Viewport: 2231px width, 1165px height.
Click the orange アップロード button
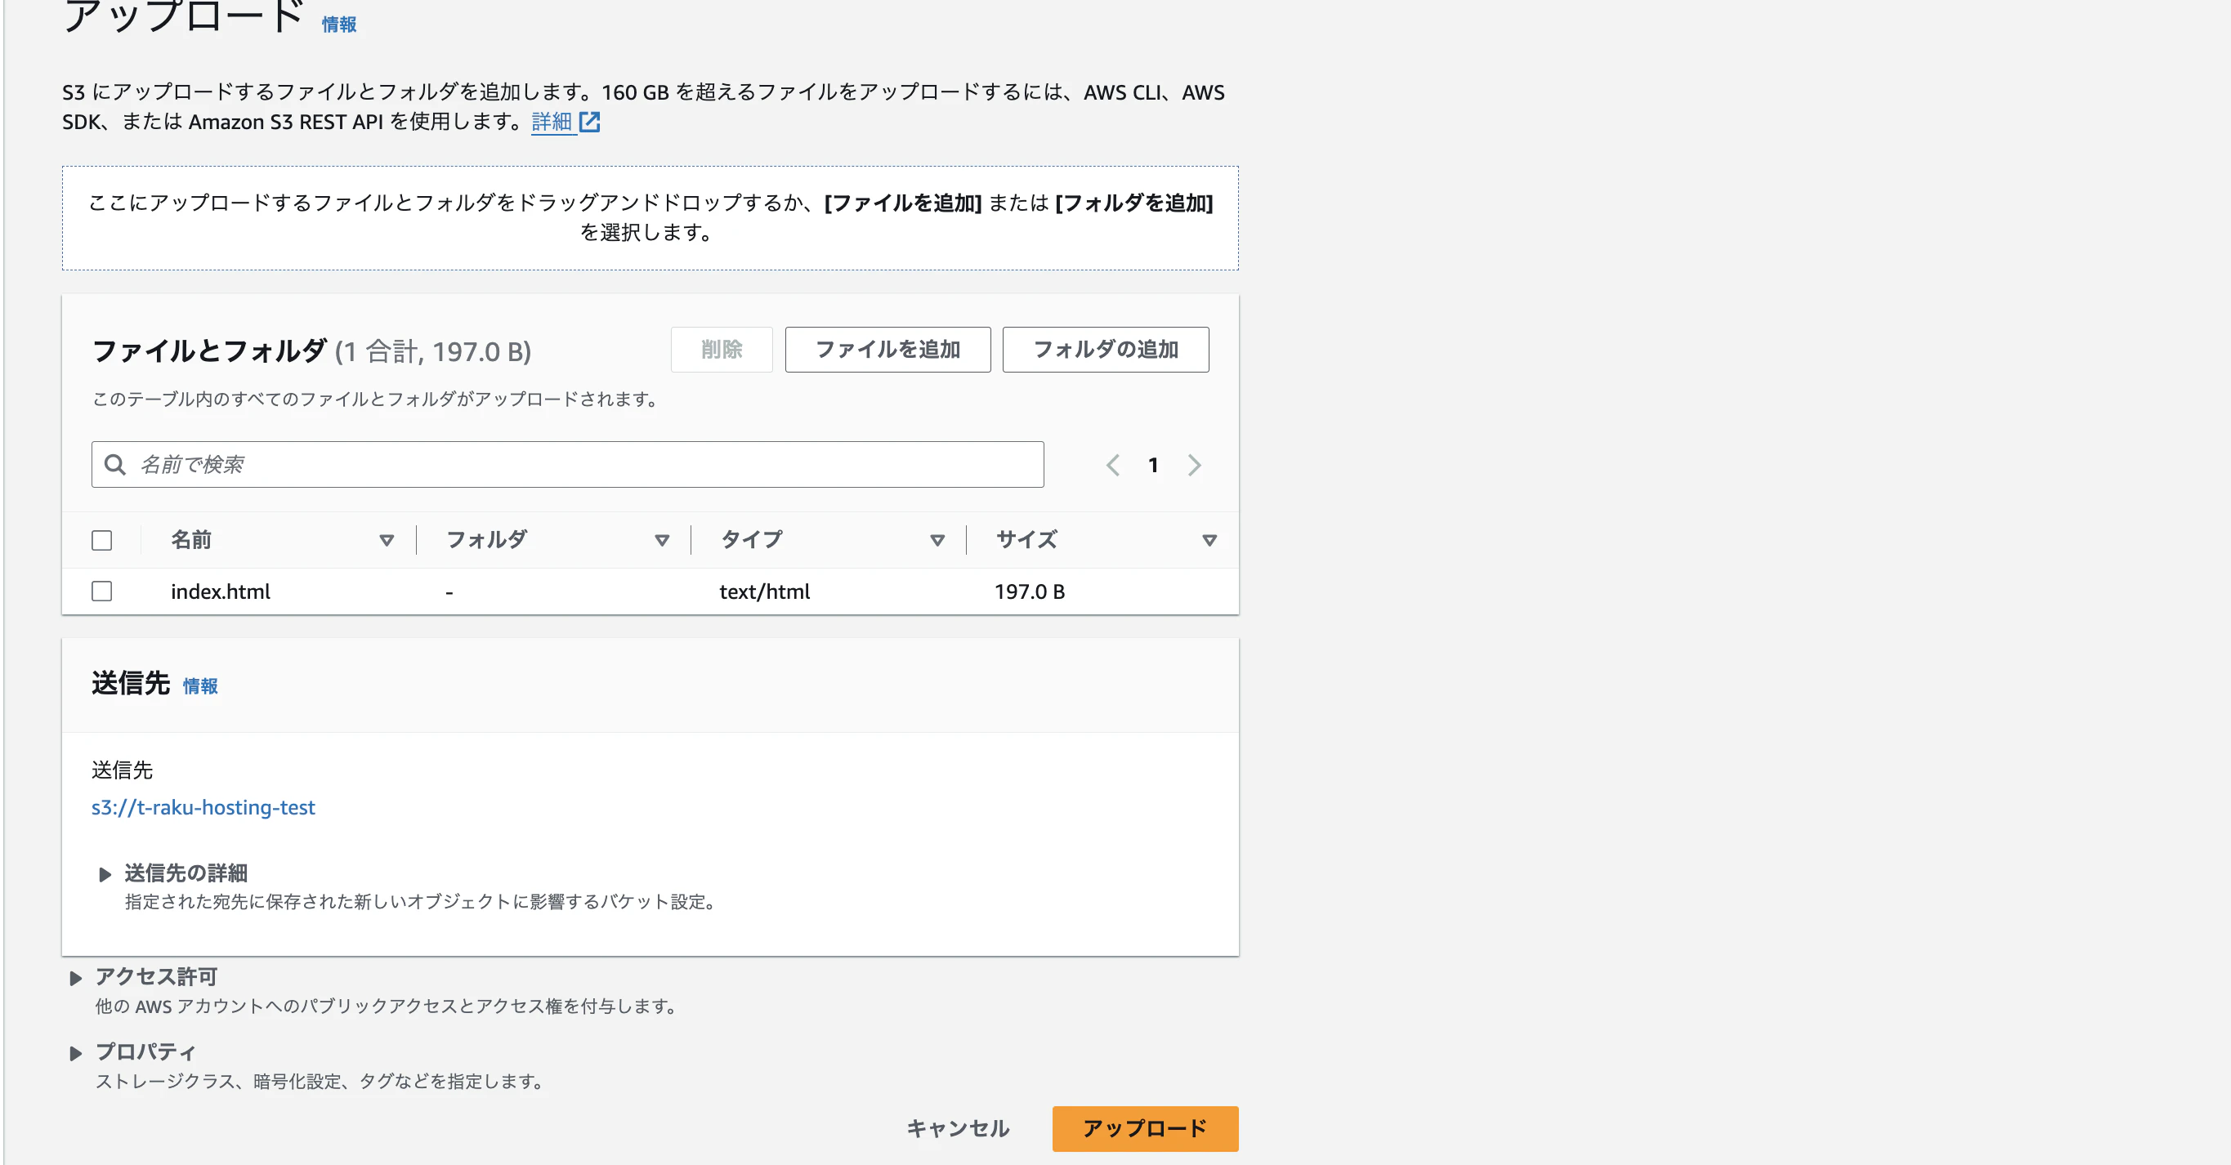[x=1144, y=1129]
